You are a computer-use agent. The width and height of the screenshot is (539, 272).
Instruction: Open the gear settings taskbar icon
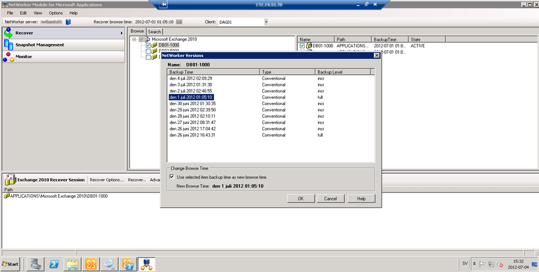[x=109, y=264]
